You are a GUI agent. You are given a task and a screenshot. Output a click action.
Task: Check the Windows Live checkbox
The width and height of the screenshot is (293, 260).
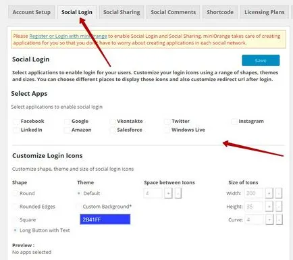(x=167, y=130)
